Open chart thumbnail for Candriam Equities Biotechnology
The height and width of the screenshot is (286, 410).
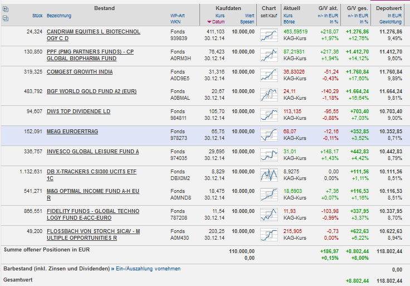(x=269, y=35)
